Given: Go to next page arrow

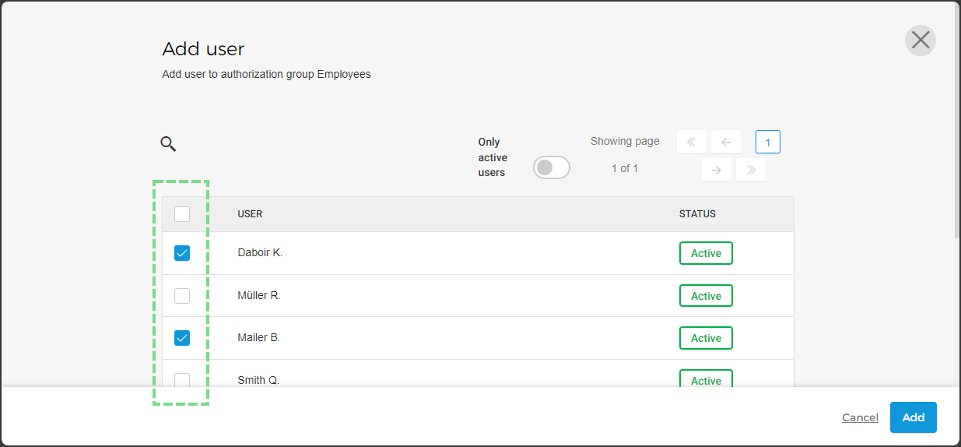Looking at the screenshot, I should [x=717, y=170].
